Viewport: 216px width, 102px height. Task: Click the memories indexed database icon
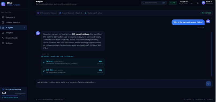pos(38,13)
